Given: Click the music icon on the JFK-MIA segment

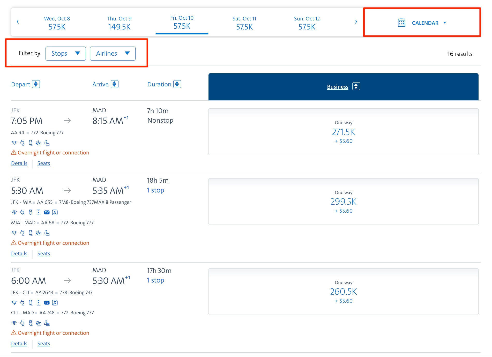Looking at the screenshot, I should [55, 212].
